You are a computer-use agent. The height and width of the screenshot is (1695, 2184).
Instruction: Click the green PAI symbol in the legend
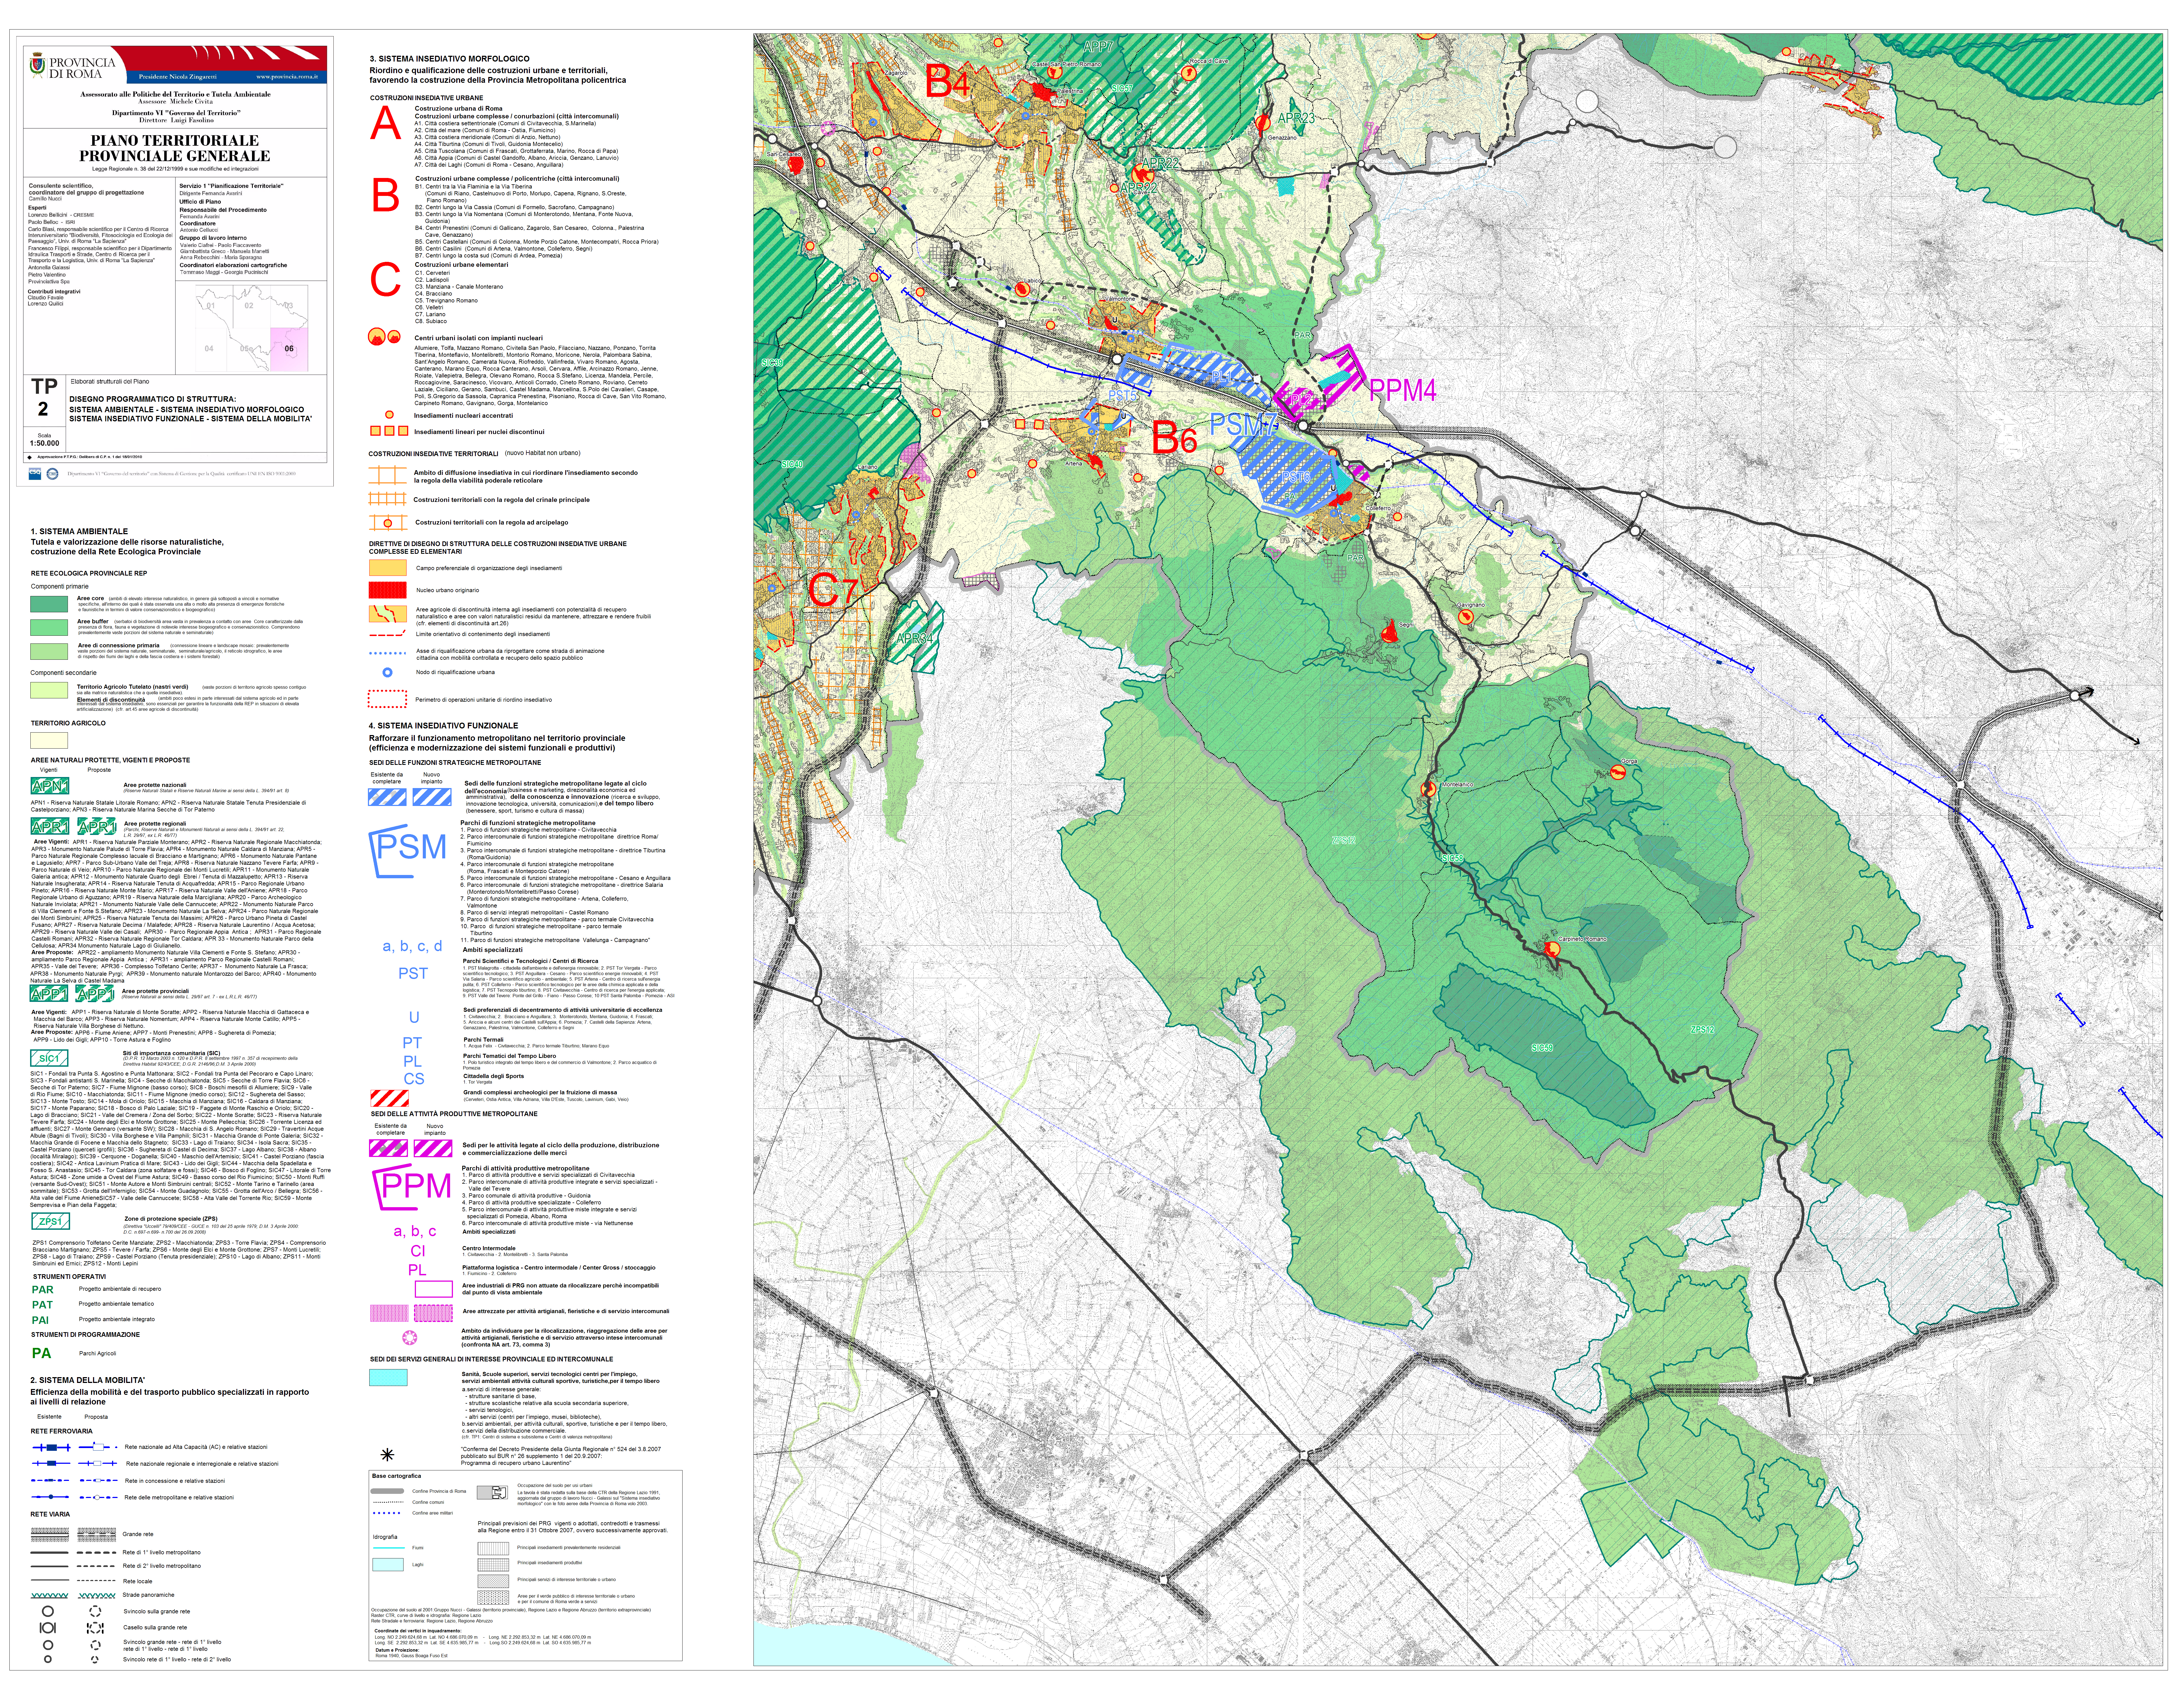[40, 1320]
